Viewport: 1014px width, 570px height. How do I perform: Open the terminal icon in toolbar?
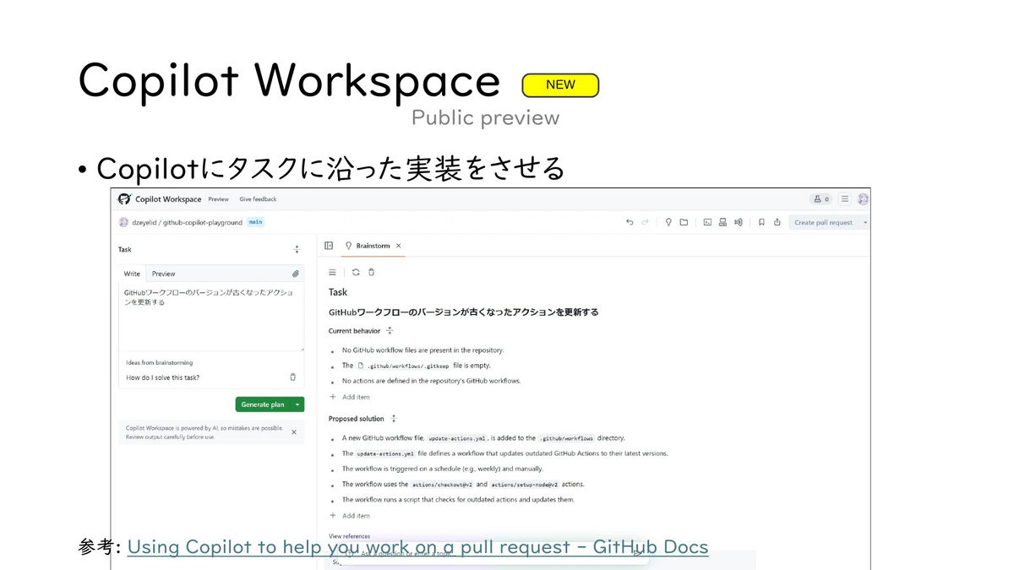[707, 222]
